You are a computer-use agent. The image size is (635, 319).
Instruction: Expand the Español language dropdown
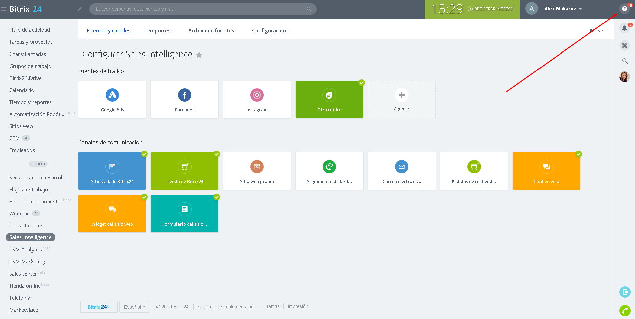pyautogui.click(x=134, y=307)
